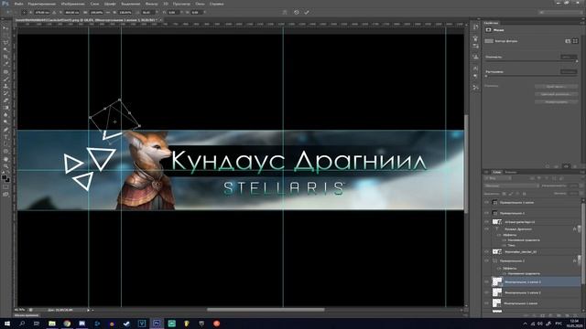Select the Pen tool
Viewport: 586px width, 329px height.
tap(5, 130)
